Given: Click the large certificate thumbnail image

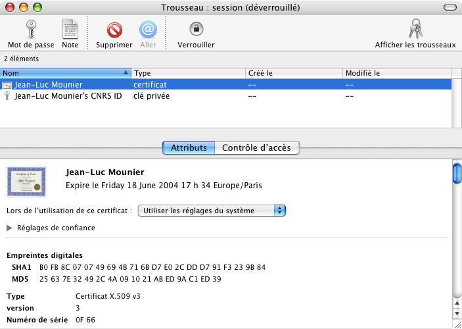Looking at the screenshot, I should click(x=27, y=182).
